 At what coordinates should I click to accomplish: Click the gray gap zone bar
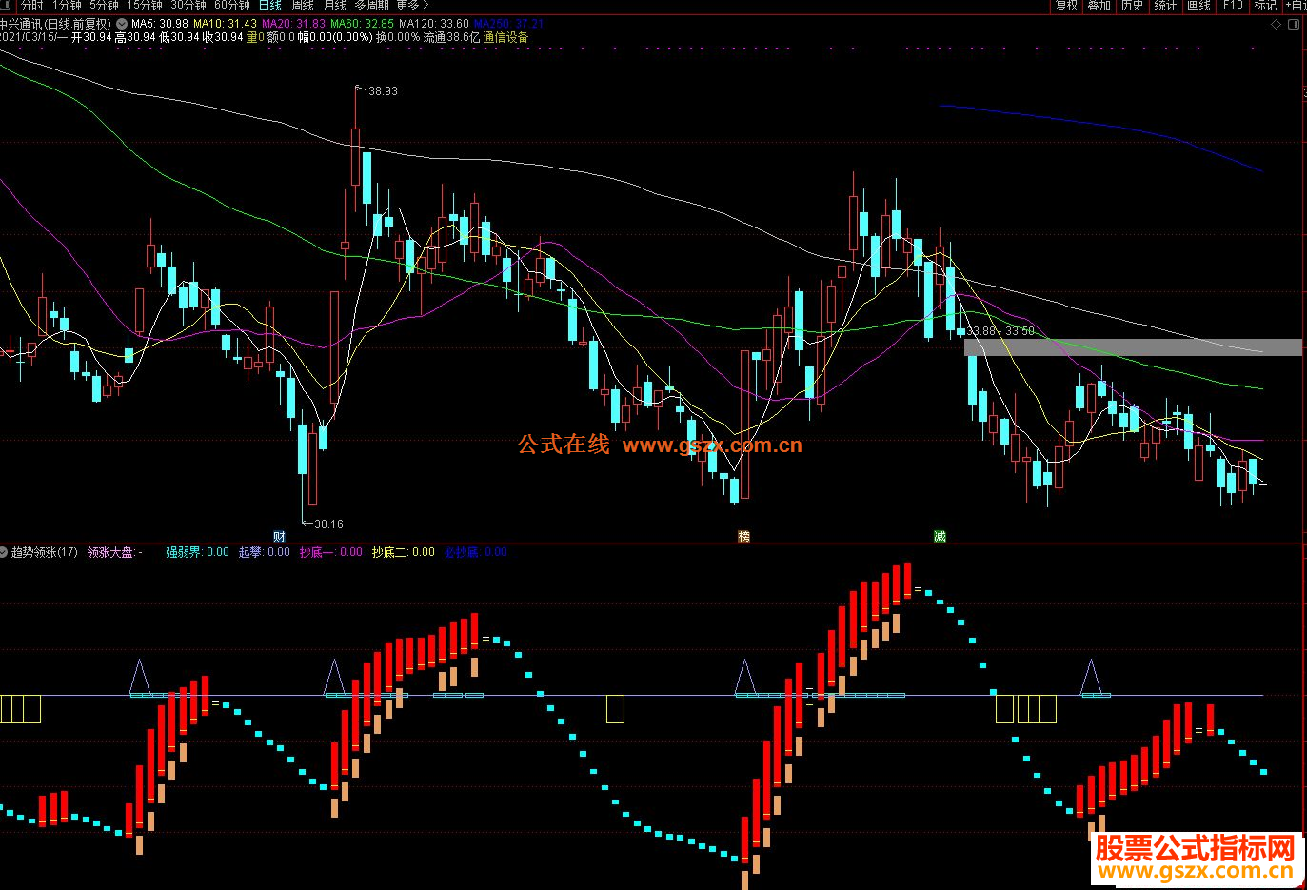(x=1133, y=347)
